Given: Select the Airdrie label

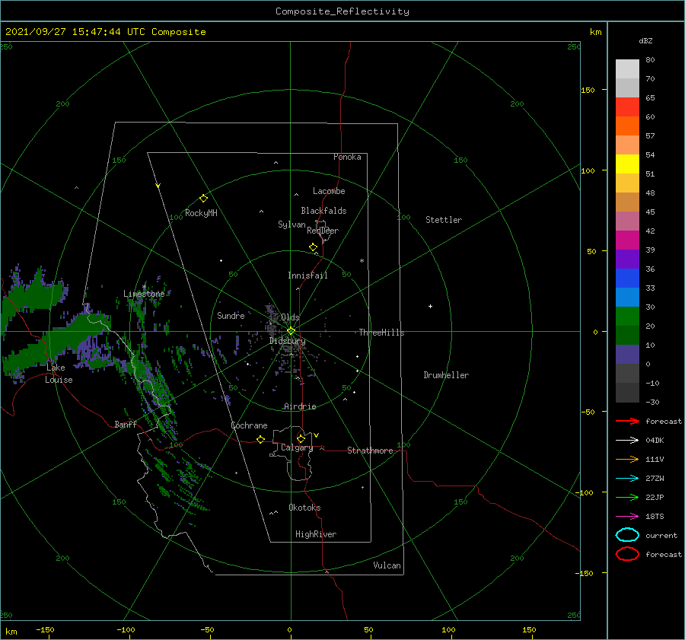Looking at the screenshot, I should tap(300, 406).
